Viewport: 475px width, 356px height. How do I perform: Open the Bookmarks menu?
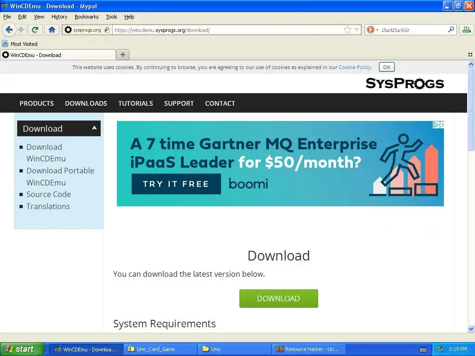pyautogui.click(x=87, y=17)
